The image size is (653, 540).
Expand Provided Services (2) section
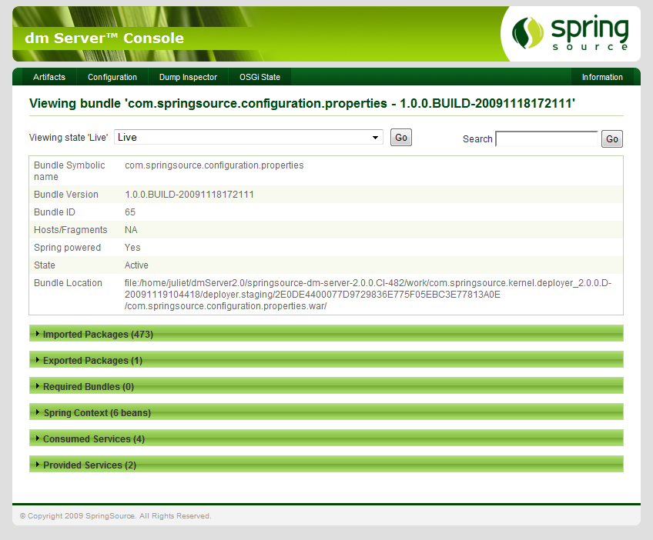326,465
